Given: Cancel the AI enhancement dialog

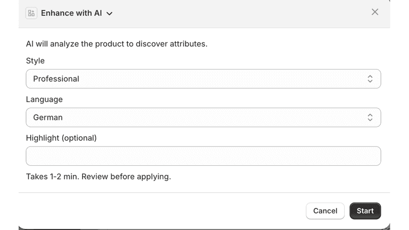Looking at the screenshot, I should (325, 211).
